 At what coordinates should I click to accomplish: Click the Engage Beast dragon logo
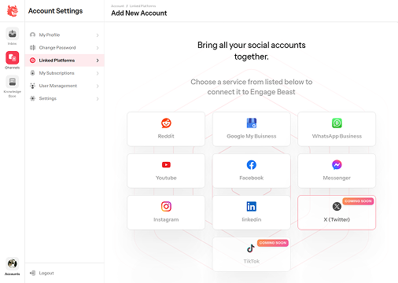13,11
